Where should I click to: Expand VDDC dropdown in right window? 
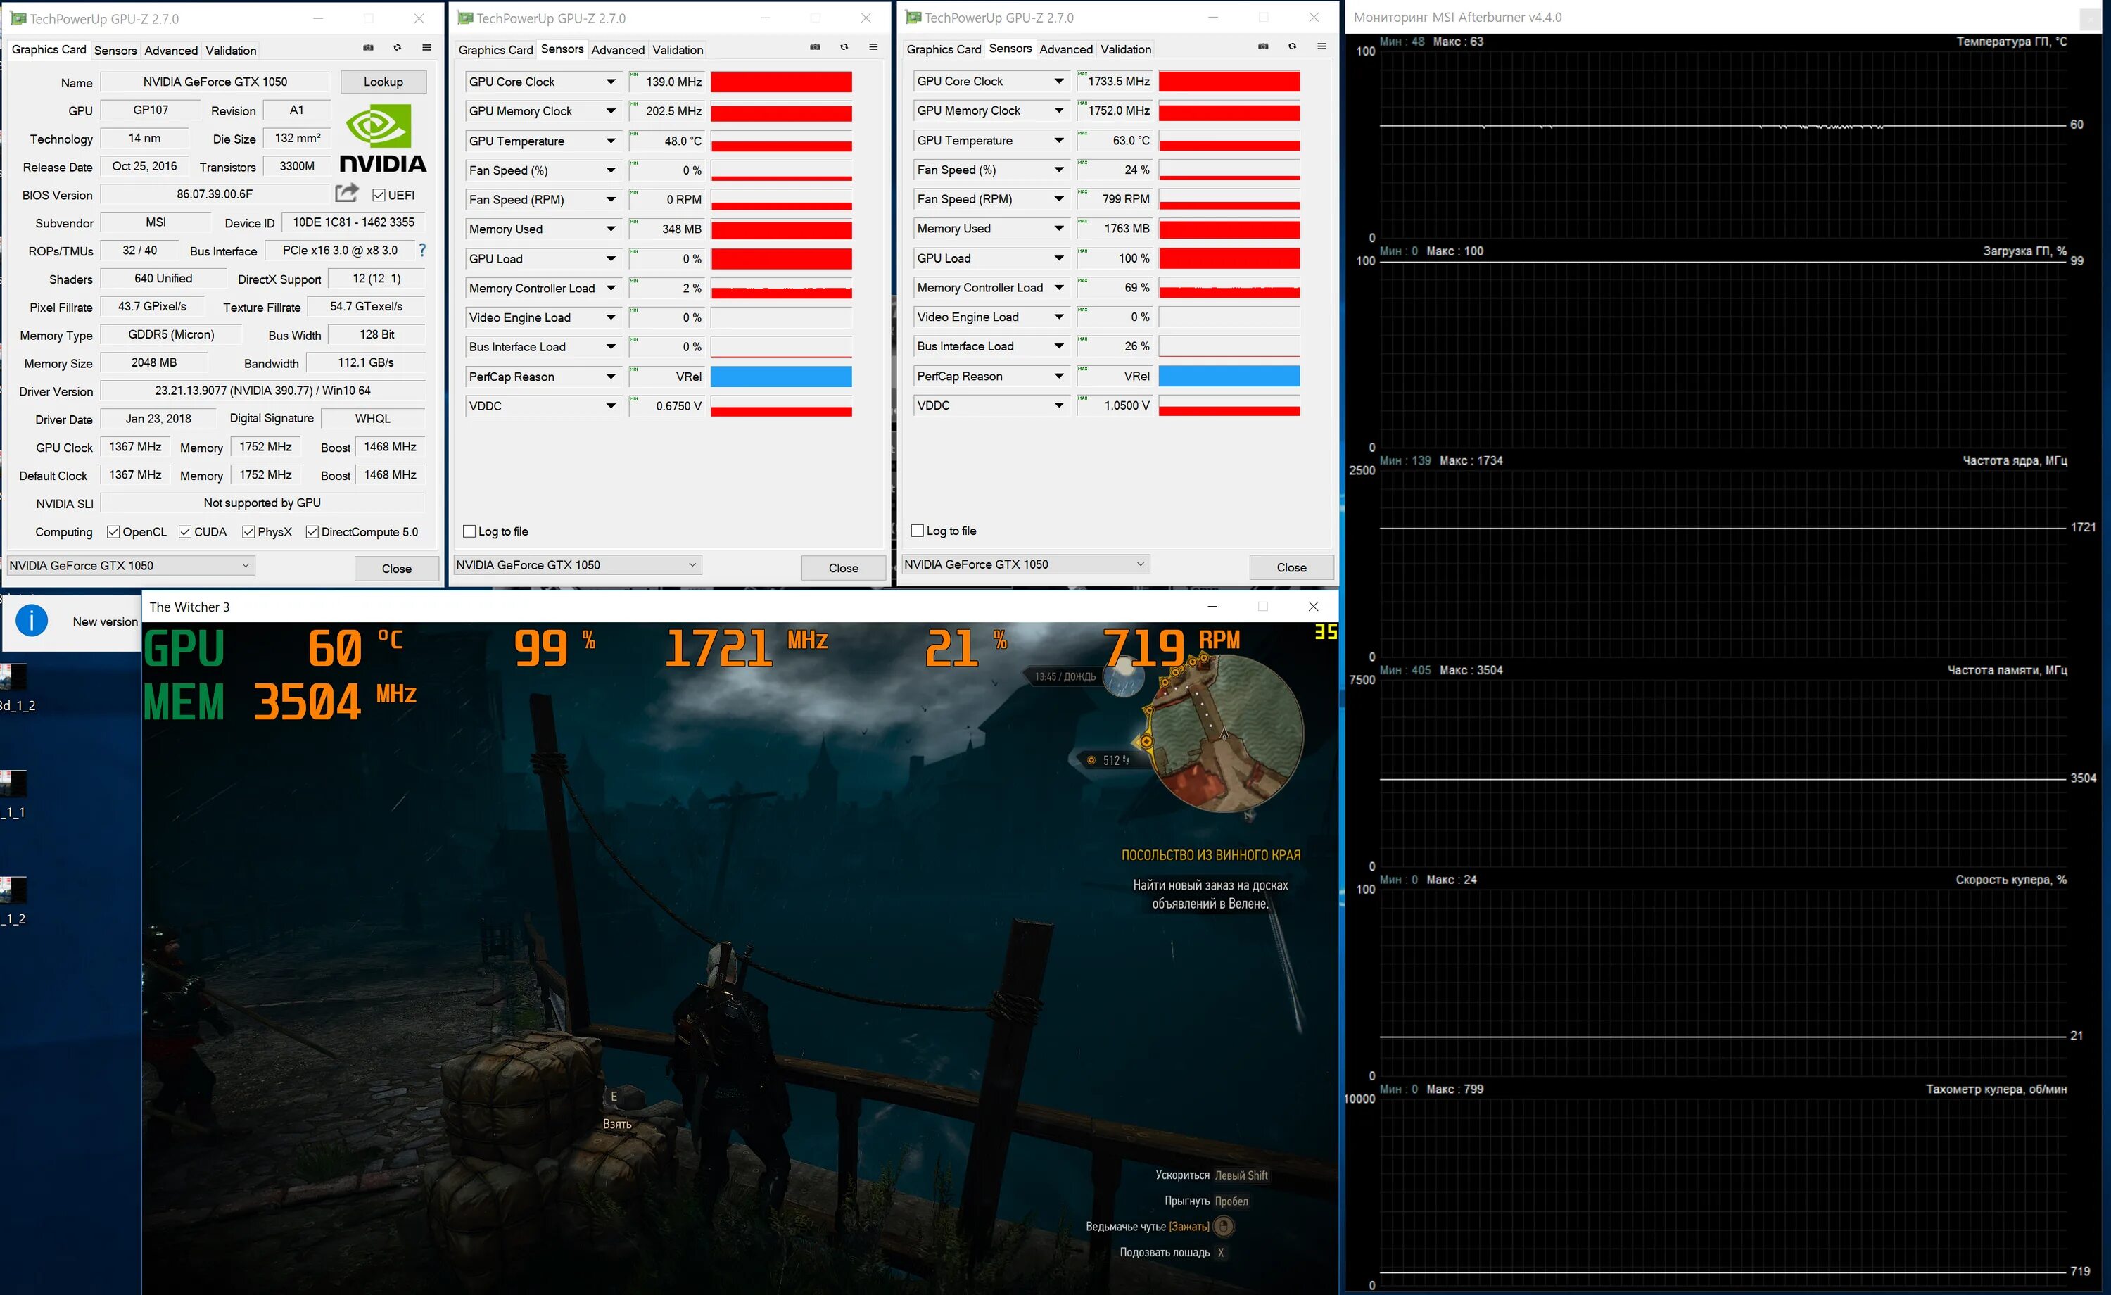[1059, 405]
